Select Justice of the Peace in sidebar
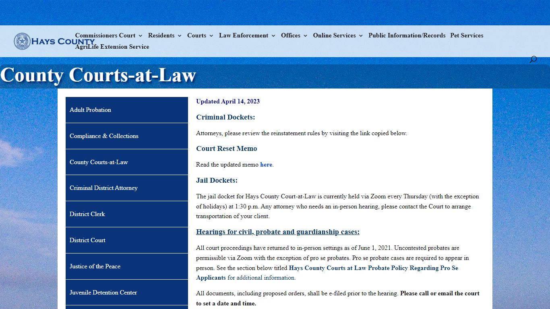 pos(127,266)
